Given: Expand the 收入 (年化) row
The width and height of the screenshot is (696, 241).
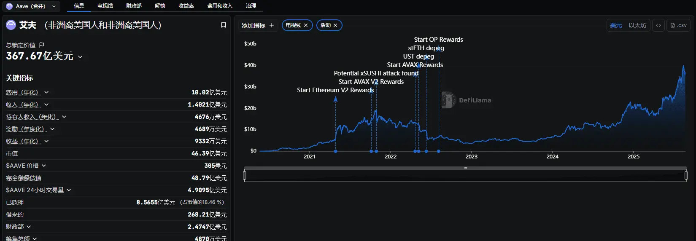Looking at the screenshot, I should (46, 104).
